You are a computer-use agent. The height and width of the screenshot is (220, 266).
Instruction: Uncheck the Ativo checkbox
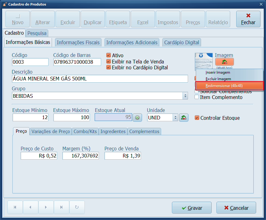pos(109,55)
